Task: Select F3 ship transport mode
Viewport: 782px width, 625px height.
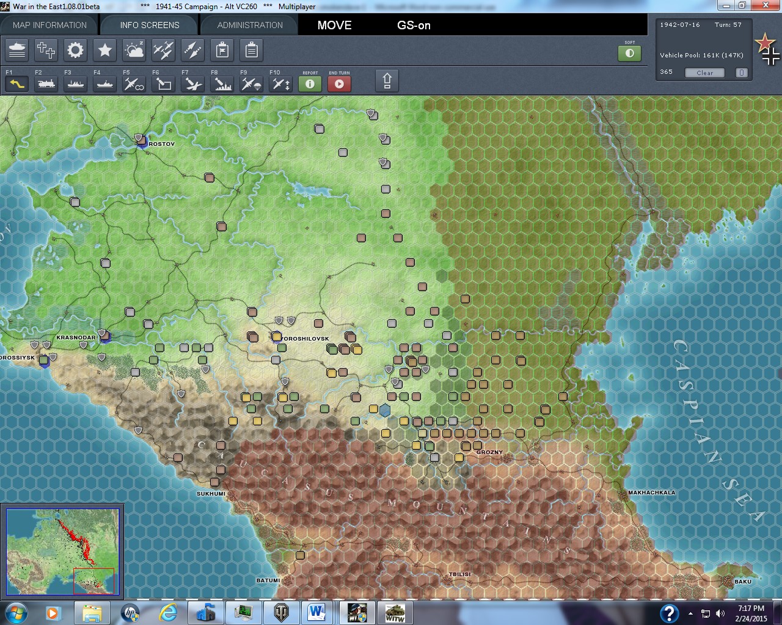Action: 76,84
